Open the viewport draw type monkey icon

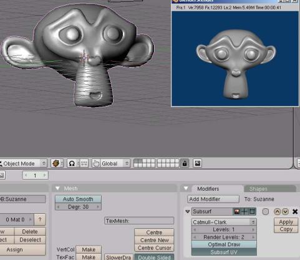click(x=57, y=163)
